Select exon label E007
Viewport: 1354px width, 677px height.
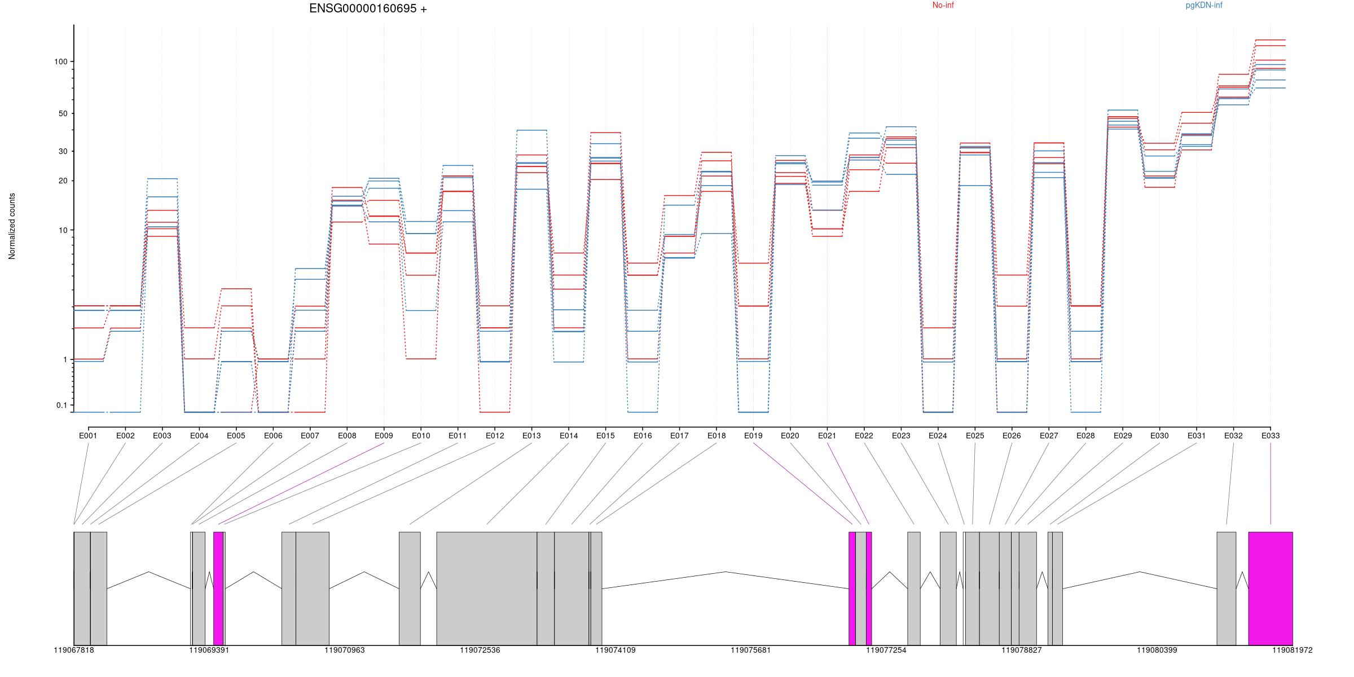point(310,436)
